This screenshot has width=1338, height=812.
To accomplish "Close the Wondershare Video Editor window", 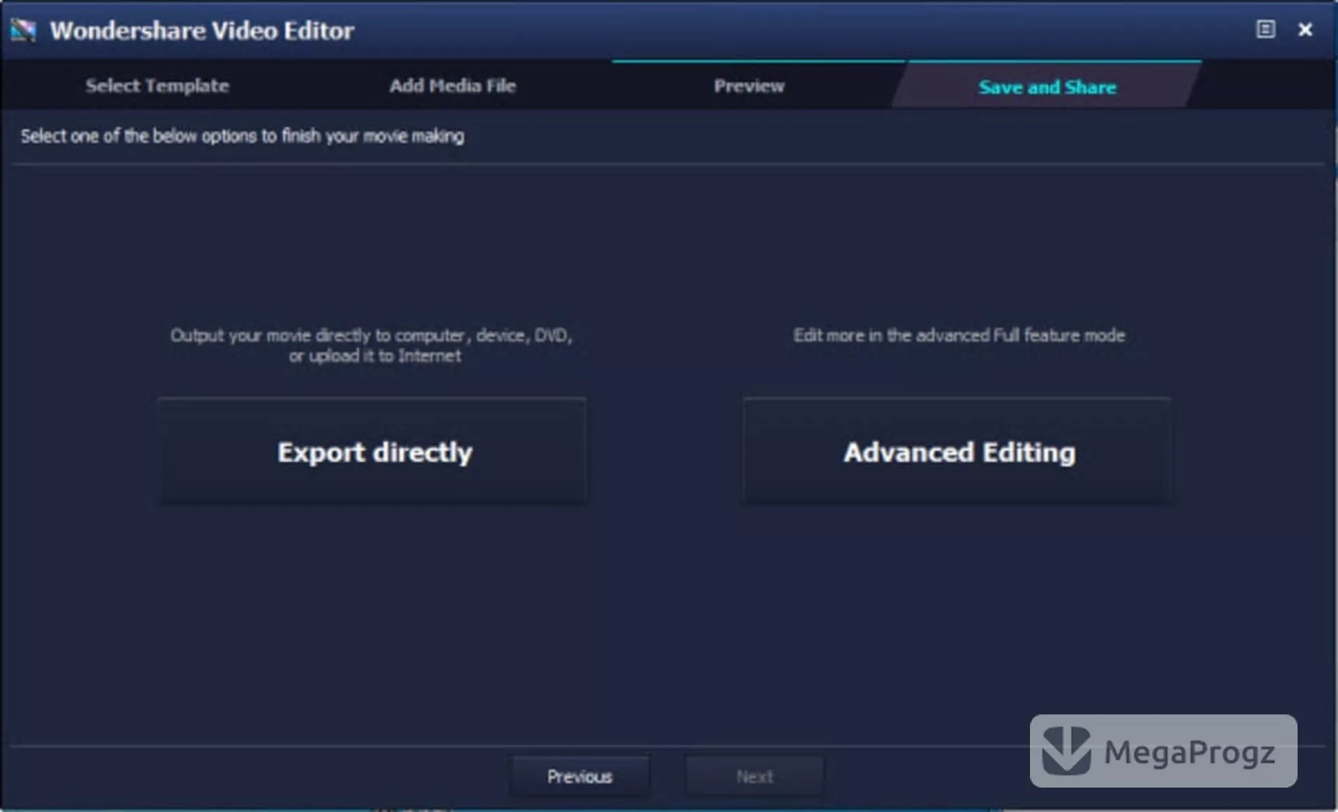I will click(1305, 29).
